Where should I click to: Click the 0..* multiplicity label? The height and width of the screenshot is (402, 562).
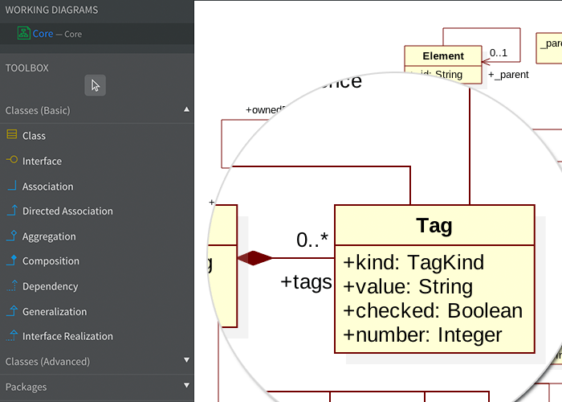point(312,240)
